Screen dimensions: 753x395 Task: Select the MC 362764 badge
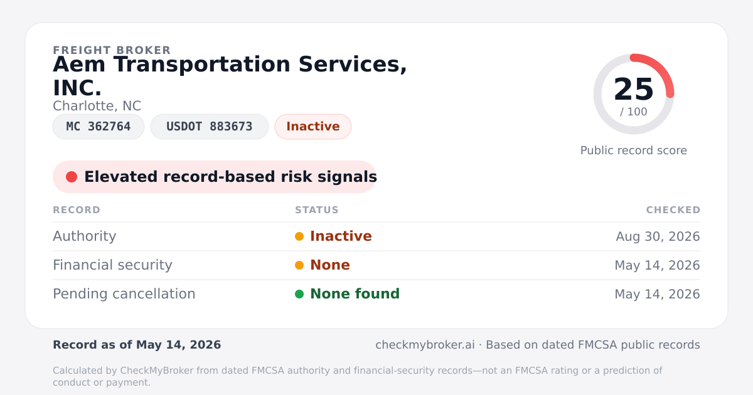[x=99, y=127]
